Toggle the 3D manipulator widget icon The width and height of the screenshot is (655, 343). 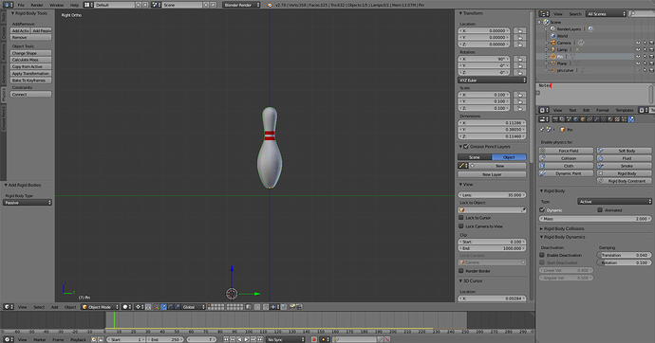click(x=157, y=307)
